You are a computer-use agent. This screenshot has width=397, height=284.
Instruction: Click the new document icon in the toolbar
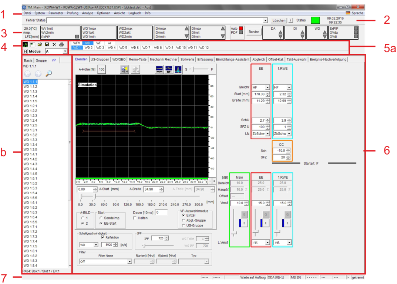click(x=33, y=44)
